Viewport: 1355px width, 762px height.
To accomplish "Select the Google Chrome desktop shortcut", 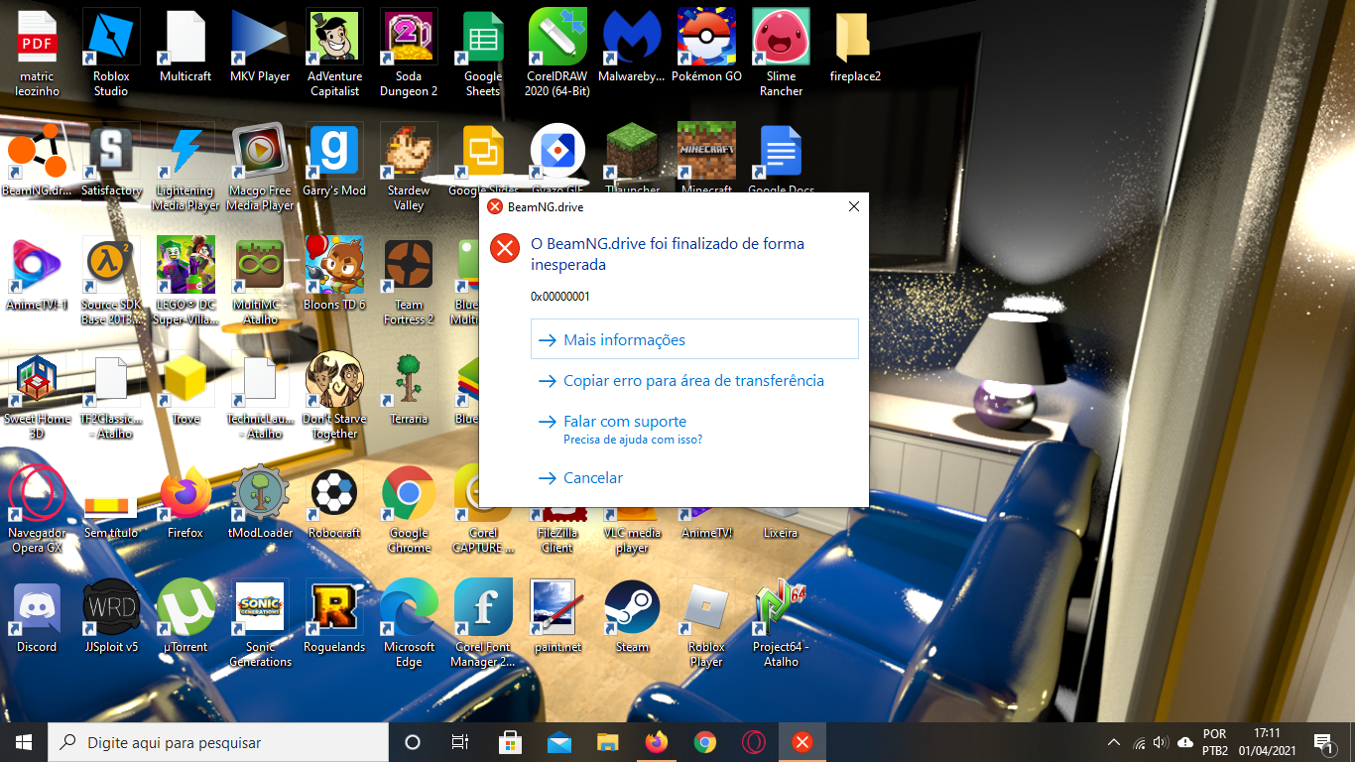I will click(x=409, y=510).
